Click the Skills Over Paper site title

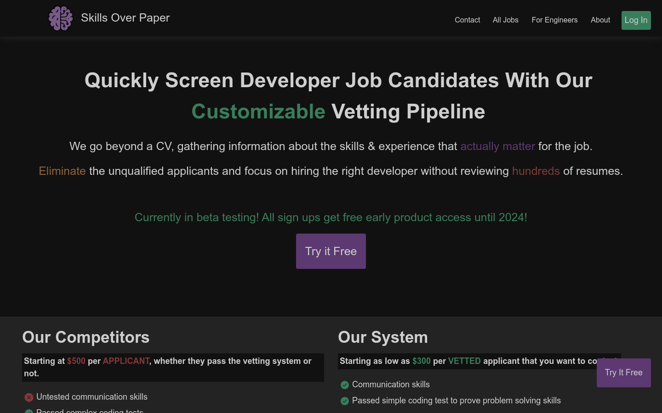coord(125,18)
